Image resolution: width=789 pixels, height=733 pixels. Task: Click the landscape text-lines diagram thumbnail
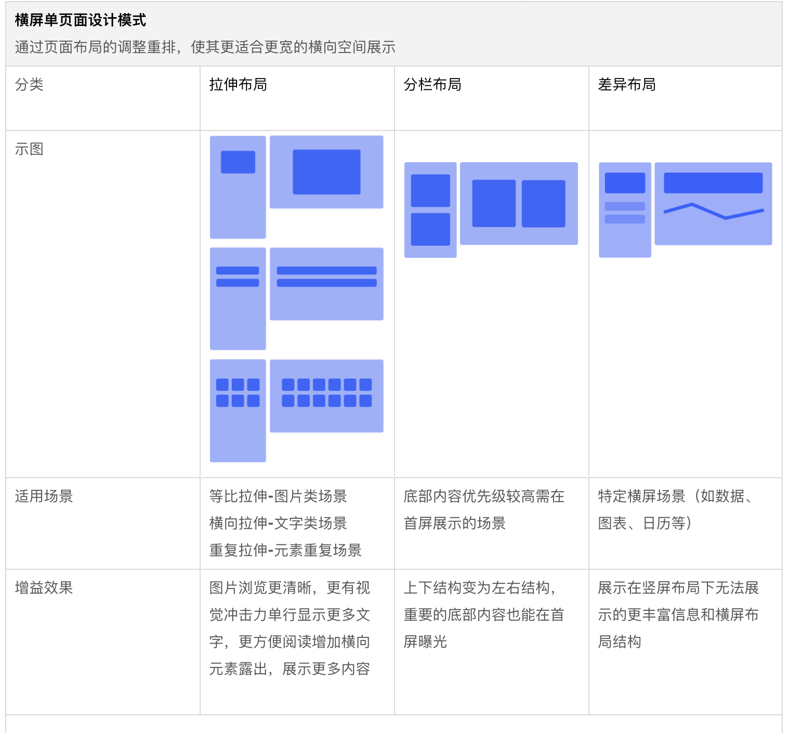pos(326,284)
